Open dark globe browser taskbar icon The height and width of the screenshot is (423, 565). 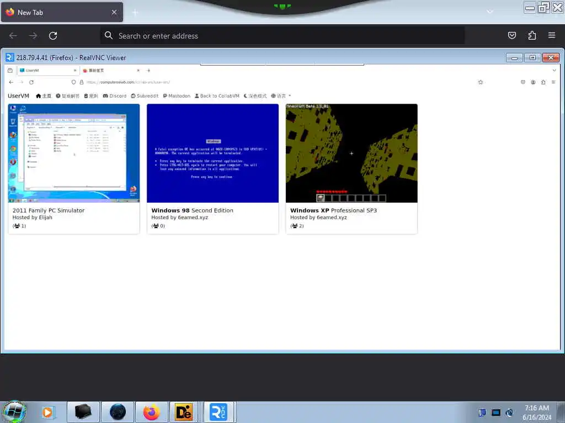click(x=118, y=412)
